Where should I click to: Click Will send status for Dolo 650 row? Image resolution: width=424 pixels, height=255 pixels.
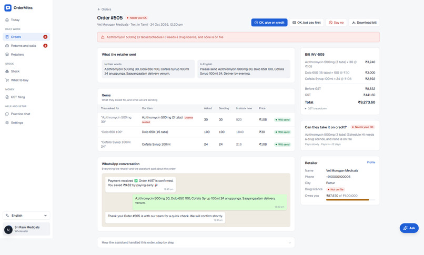pos(282,132)
